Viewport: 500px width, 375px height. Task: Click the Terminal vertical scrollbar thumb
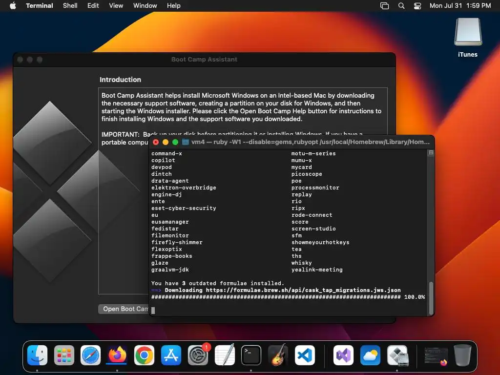pyautogui.click(x=431, y=298)
